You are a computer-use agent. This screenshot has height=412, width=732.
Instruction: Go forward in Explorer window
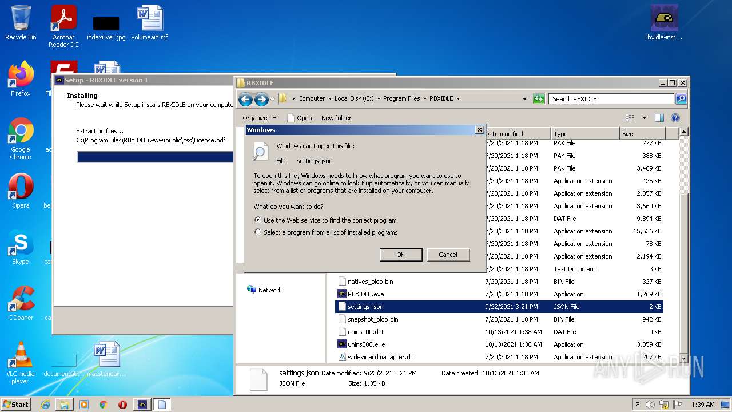pos(261,99)
